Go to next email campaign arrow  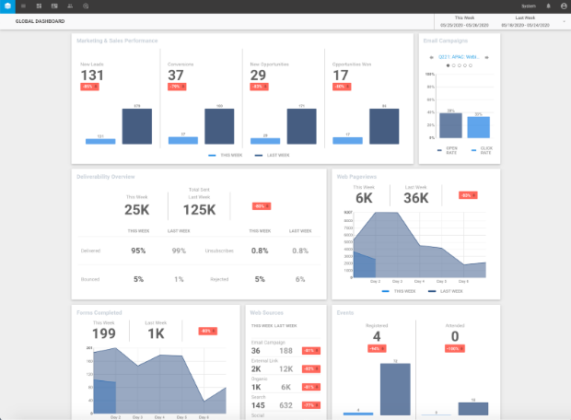pos(486,57)
